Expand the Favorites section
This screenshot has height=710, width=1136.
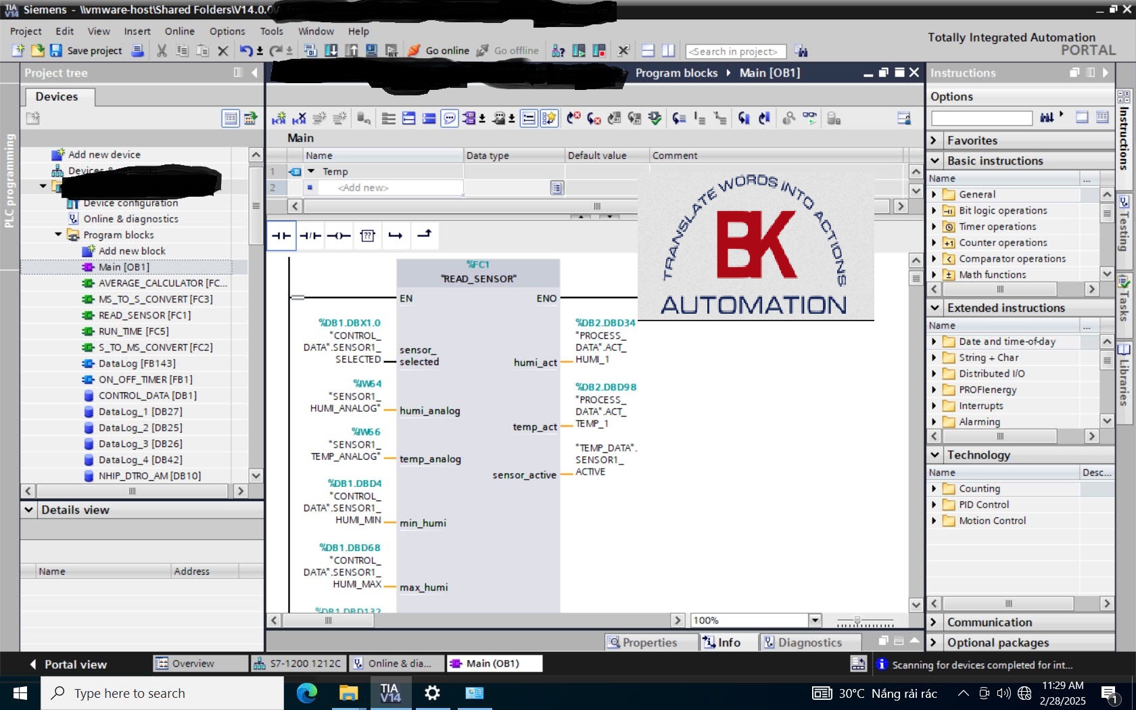click(x=934, y=140)
